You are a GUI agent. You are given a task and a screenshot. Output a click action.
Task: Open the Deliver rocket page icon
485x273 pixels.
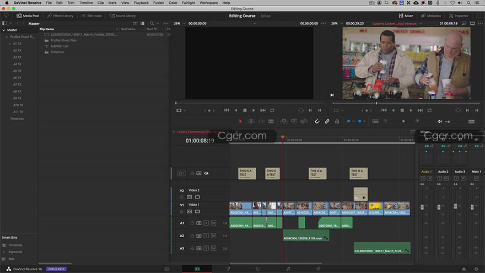[319, 269]
